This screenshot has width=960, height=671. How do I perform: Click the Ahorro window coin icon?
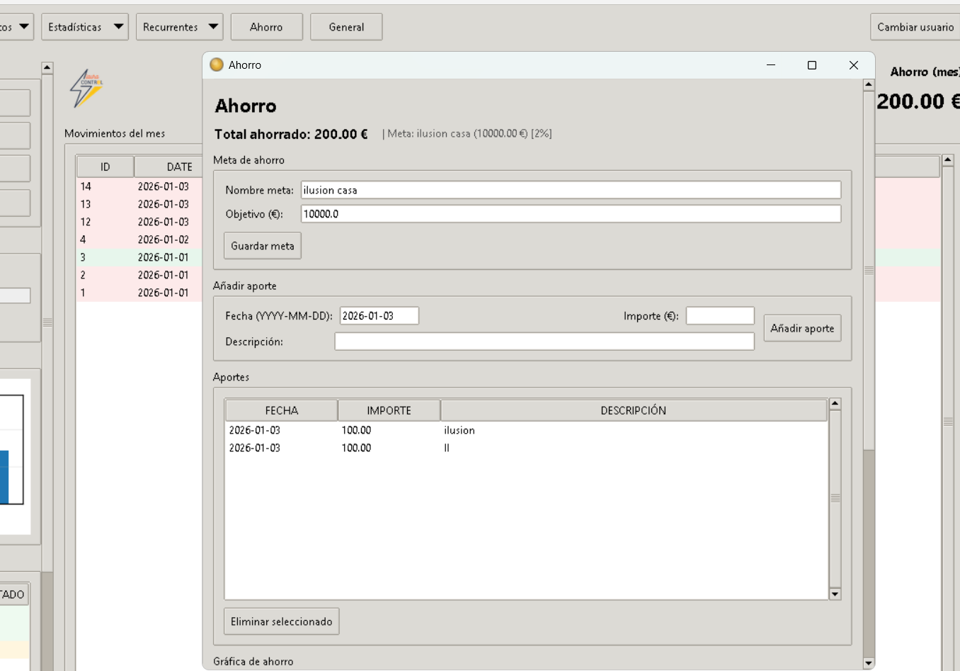tap(217, 65)
